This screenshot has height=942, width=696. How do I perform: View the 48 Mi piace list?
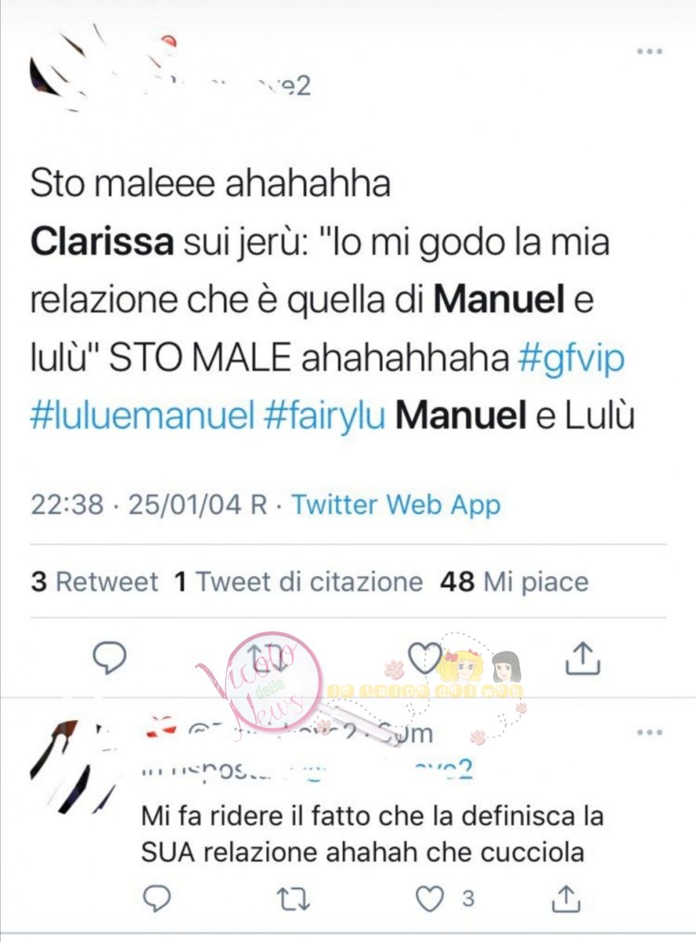[x=514, y=582]
